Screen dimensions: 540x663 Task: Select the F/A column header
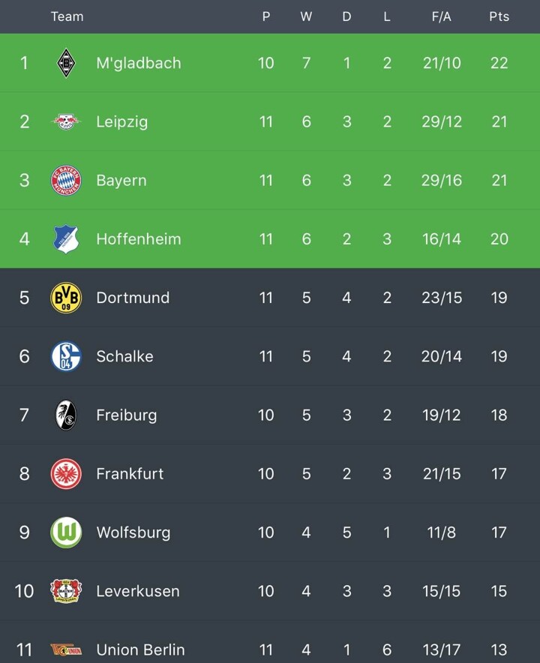pos(442,16)
